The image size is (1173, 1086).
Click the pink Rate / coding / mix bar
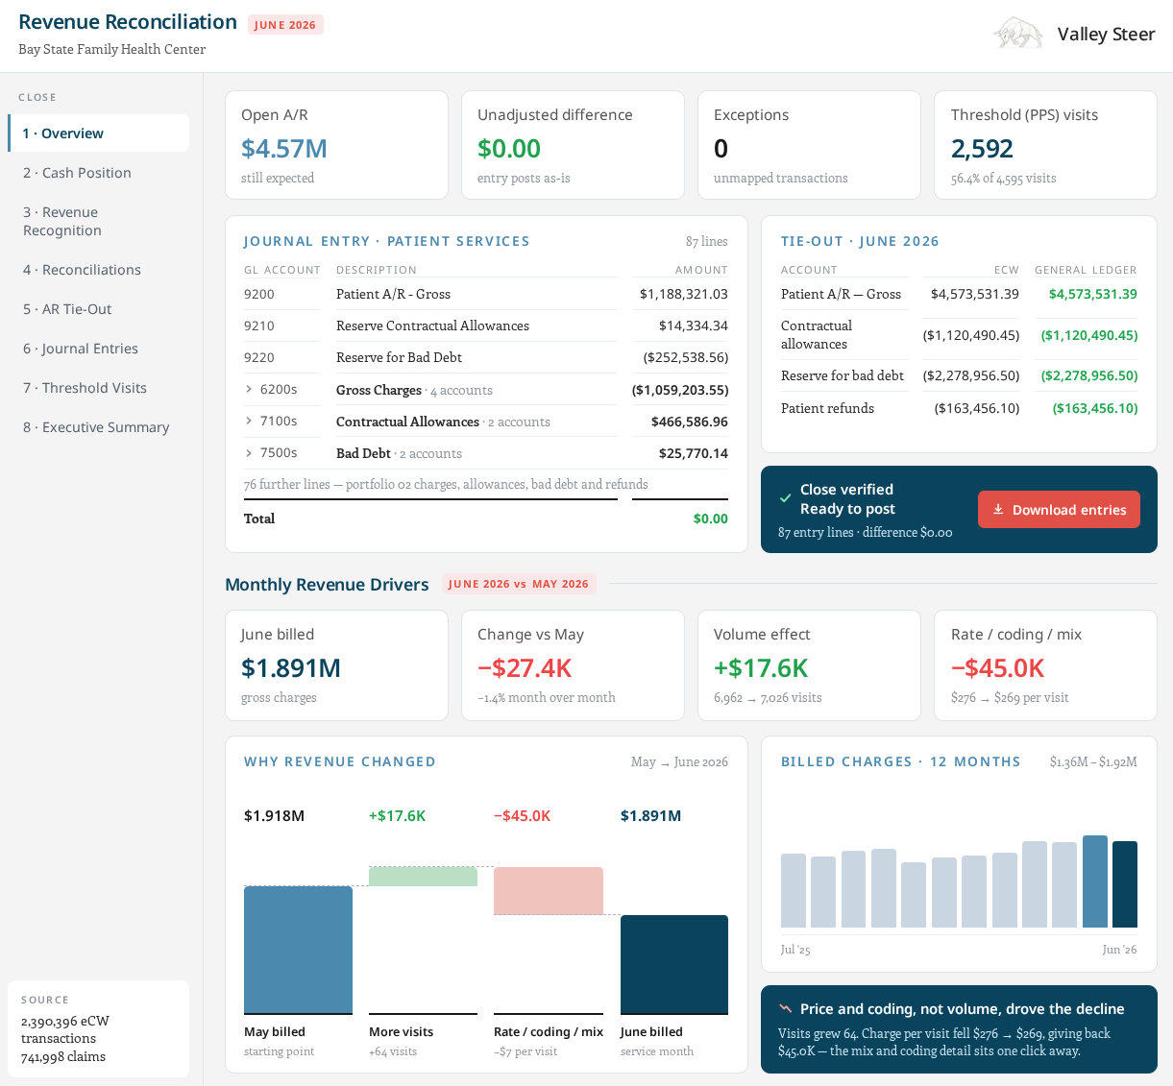549,891
